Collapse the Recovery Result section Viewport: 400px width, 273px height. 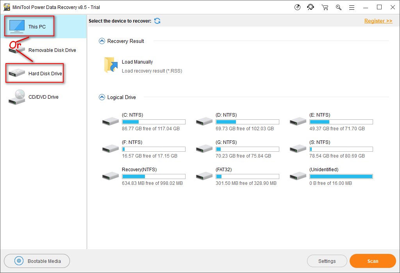coord(102,41)
